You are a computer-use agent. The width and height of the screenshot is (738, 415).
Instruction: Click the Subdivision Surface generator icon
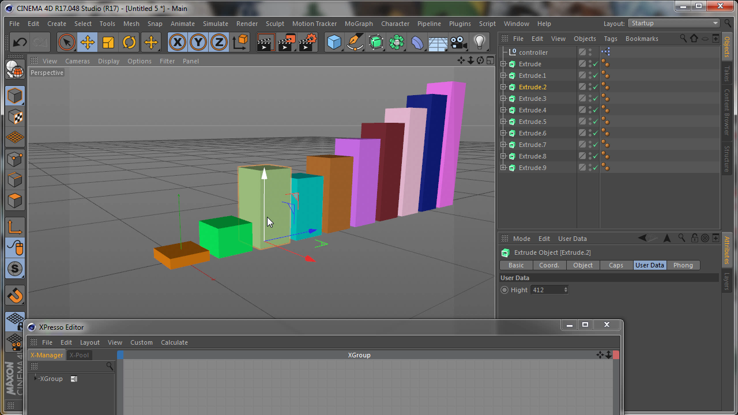[x=376, y=42]
